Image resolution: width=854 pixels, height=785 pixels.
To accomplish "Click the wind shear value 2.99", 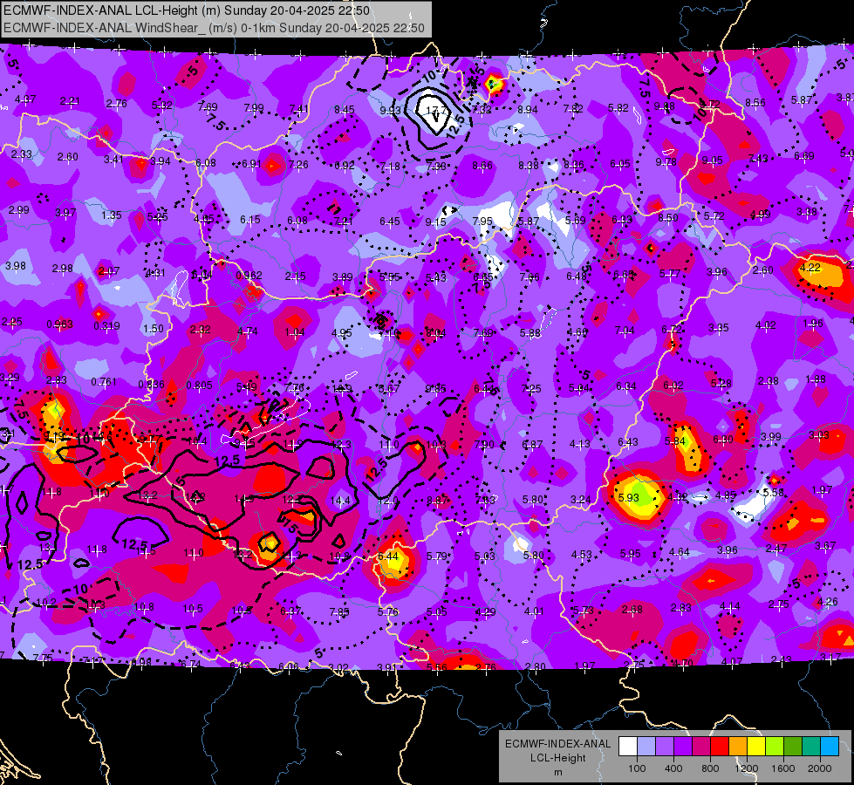I will click(18, 209).
